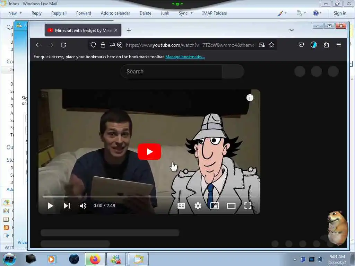
Task: Open Windows Live Mail from the taskbar
Action: tap(138, 259)
